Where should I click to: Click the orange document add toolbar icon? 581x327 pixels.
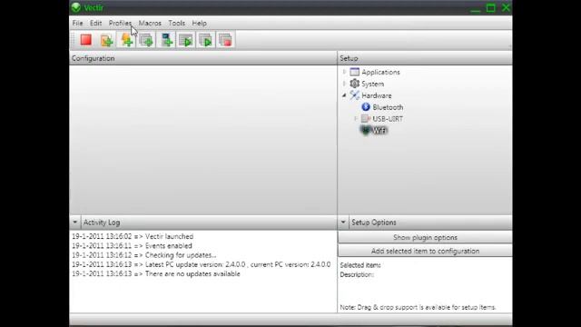[x=107, y=40]
